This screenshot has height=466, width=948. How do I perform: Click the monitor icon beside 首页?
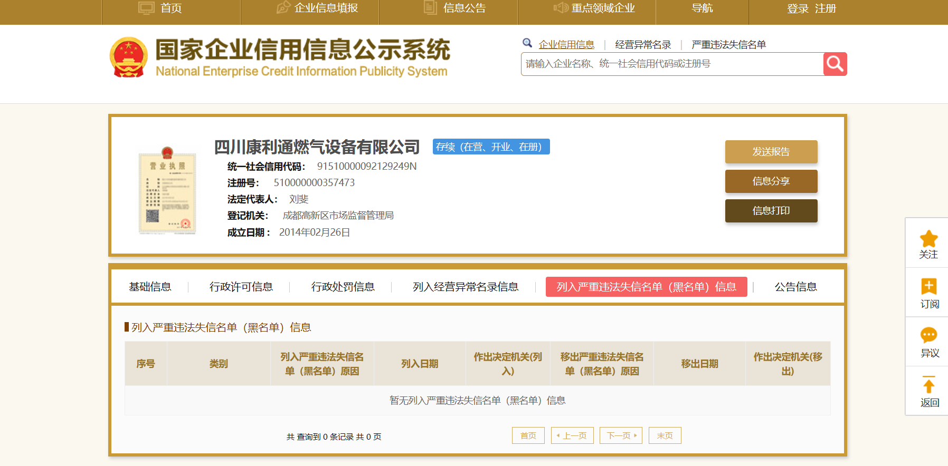pos(146,8)
